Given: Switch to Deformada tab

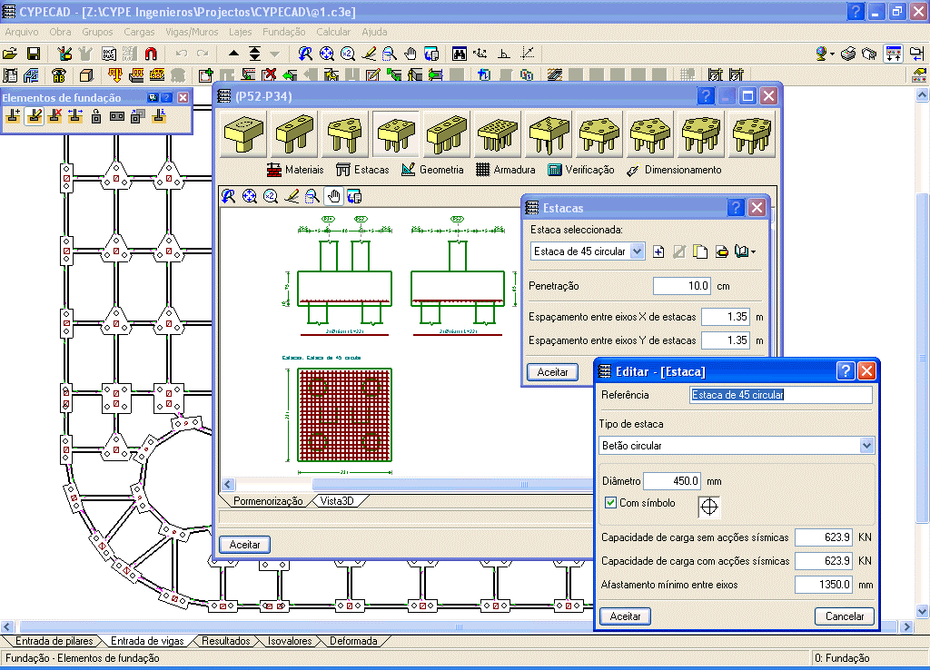Looking at the screenshot, I should click(353, 641).
